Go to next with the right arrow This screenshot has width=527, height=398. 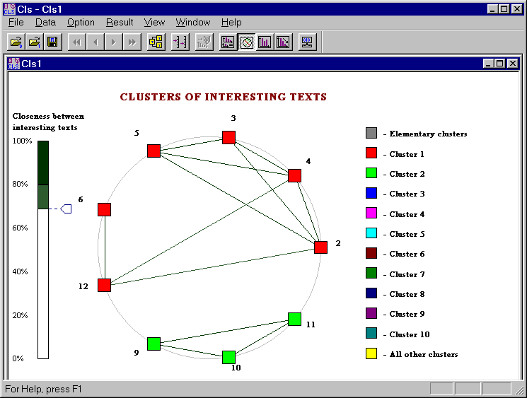point(114,42)
